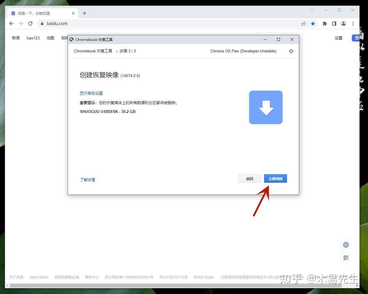Go forward in Chrome browser

21,24
